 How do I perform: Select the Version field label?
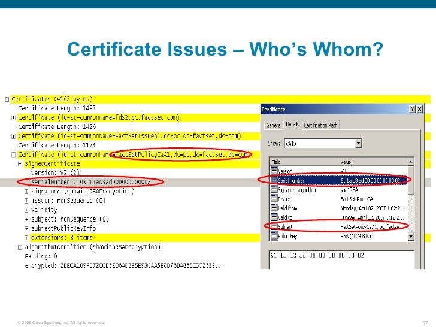[x=285, y=171]
